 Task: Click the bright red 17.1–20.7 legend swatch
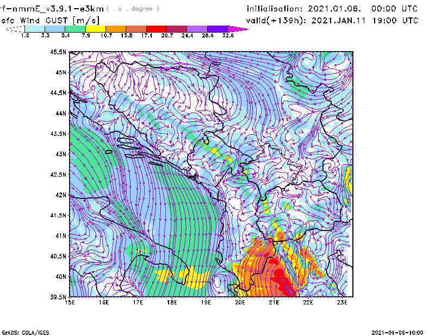click(x=157, y=29)
